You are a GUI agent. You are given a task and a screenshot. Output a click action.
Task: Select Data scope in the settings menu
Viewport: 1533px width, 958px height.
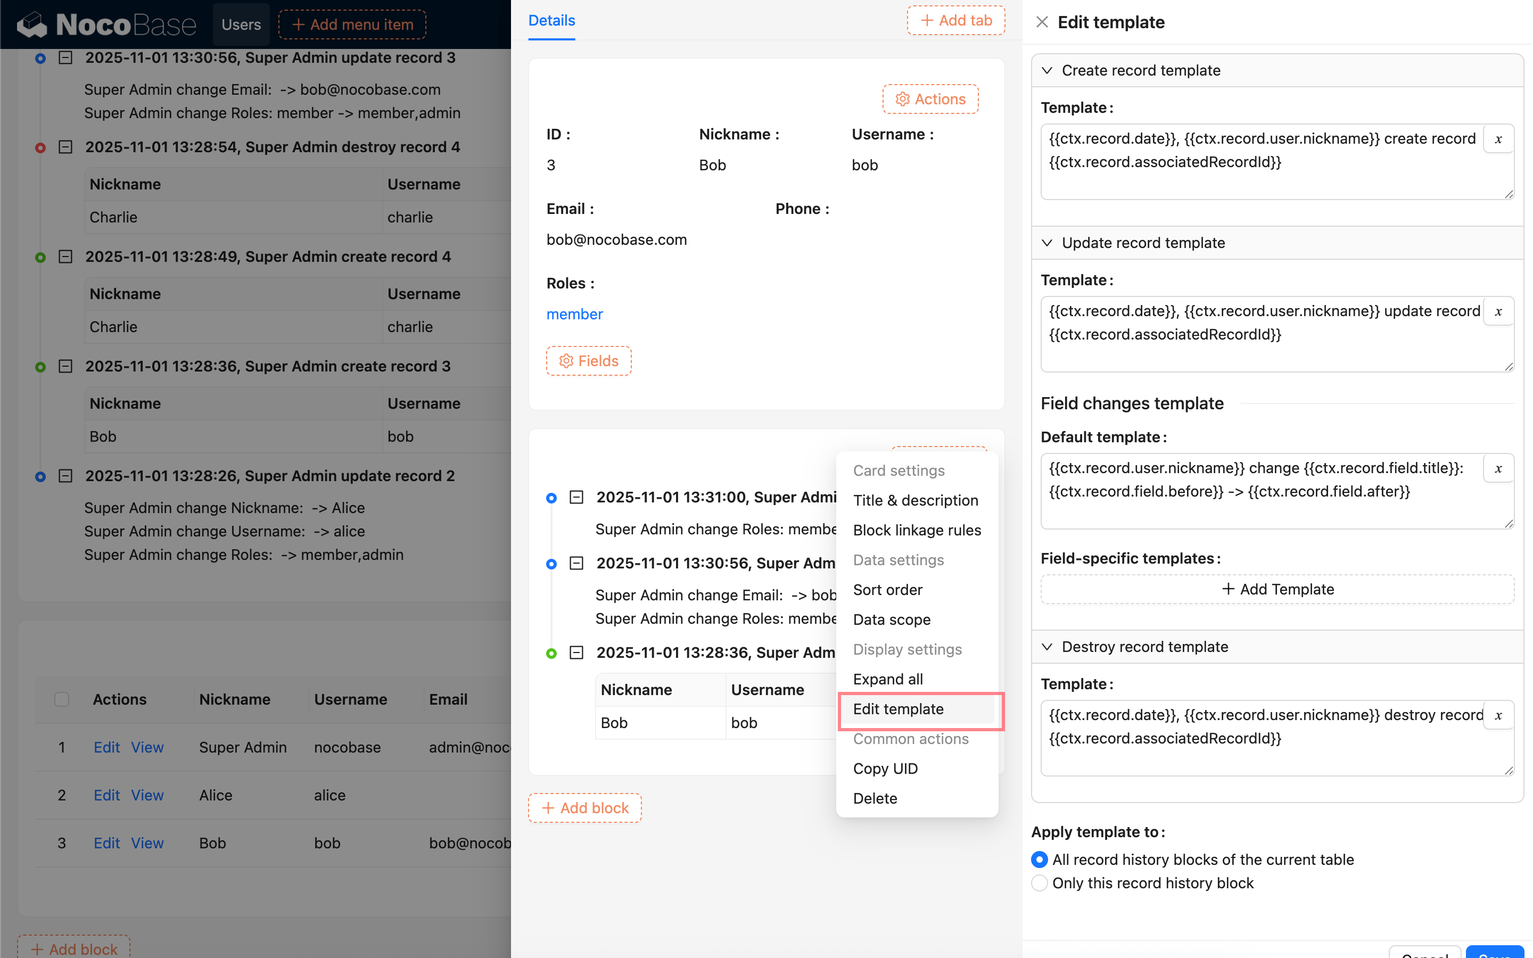(891, 620)
